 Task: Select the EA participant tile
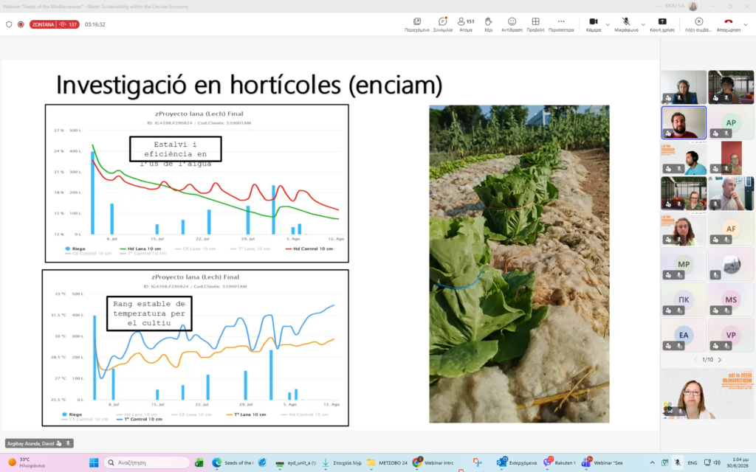point(684,336)
